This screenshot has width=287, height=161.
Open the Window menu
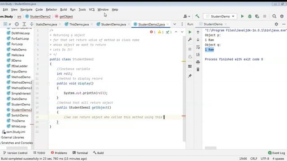pos(103,9)
